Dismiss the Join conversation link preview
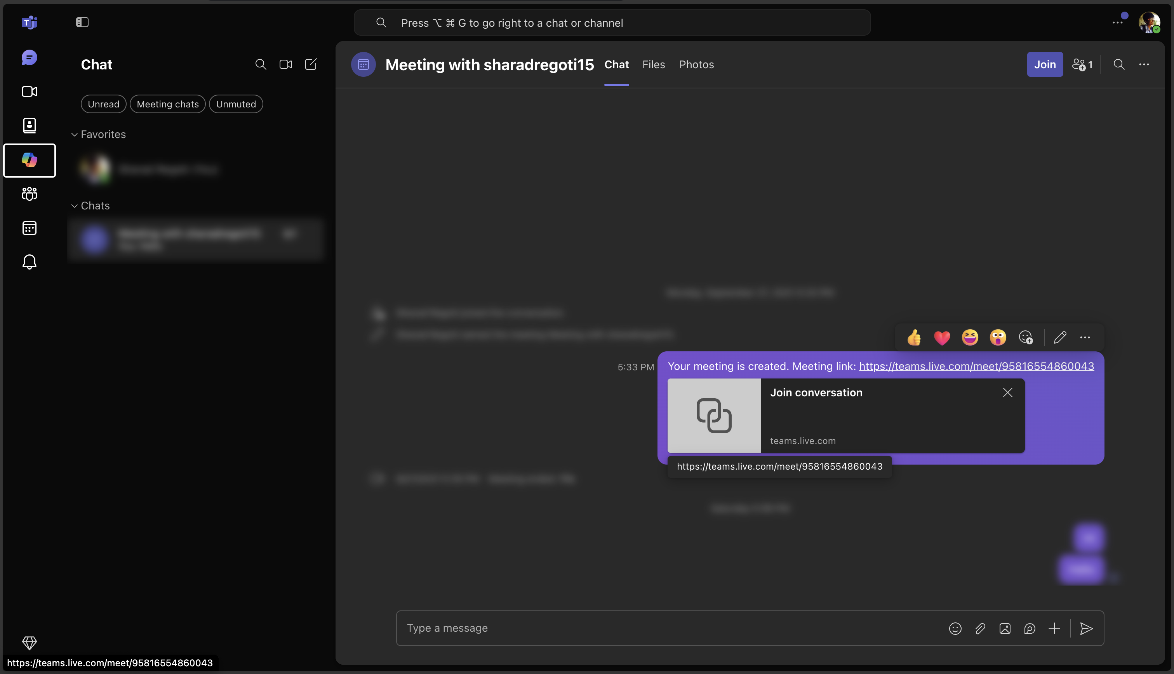Image resolution: width=1174 pixels, height=674 pixels. click(x=1007, y=392)
